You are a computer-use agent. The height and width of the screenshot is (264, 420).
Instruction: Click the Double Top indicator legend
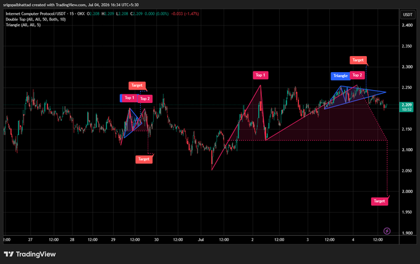coord(36,19)
